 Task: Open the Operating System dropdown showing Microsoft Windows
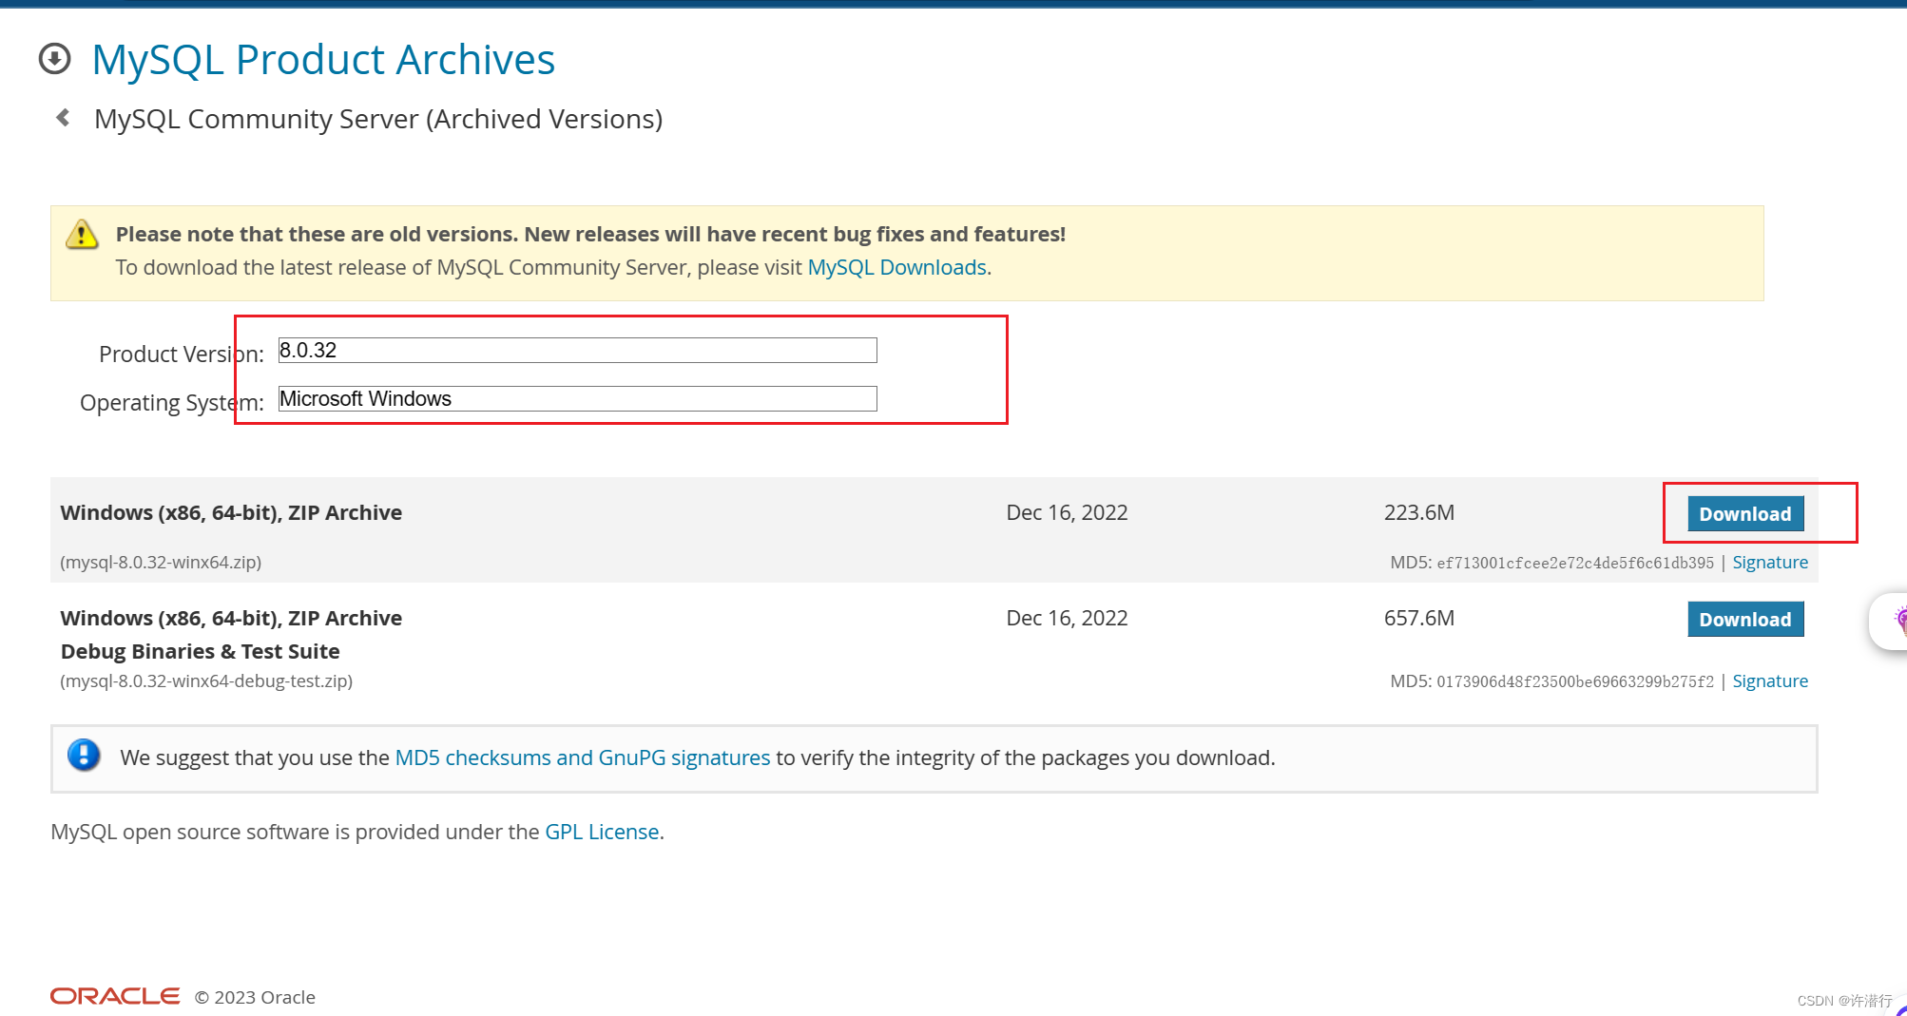coord(577,398)
